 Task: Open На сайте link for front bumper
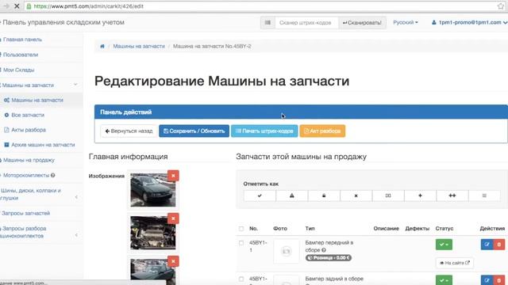tap(455, 263)
